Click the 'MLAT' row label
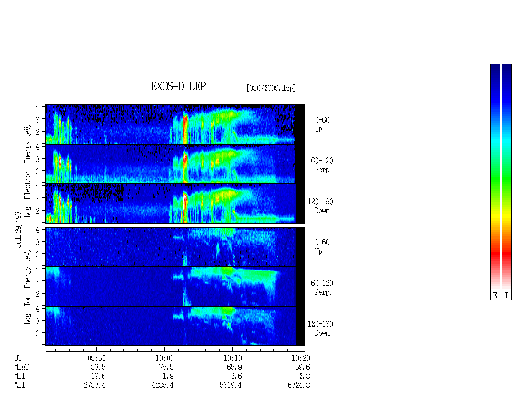This screenshot has width=513, height=397. point(21,367)
